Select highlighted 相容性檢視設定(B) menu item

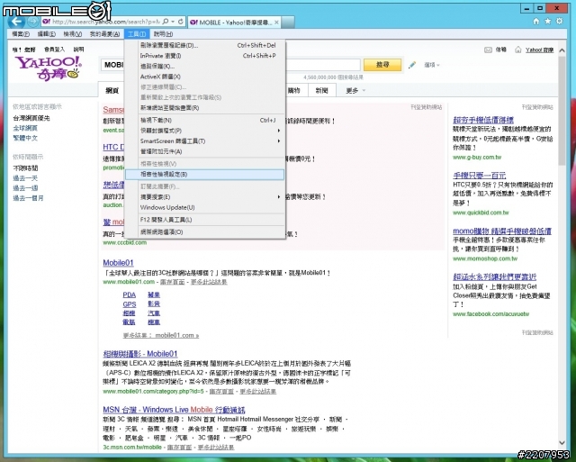pos(205,174)
